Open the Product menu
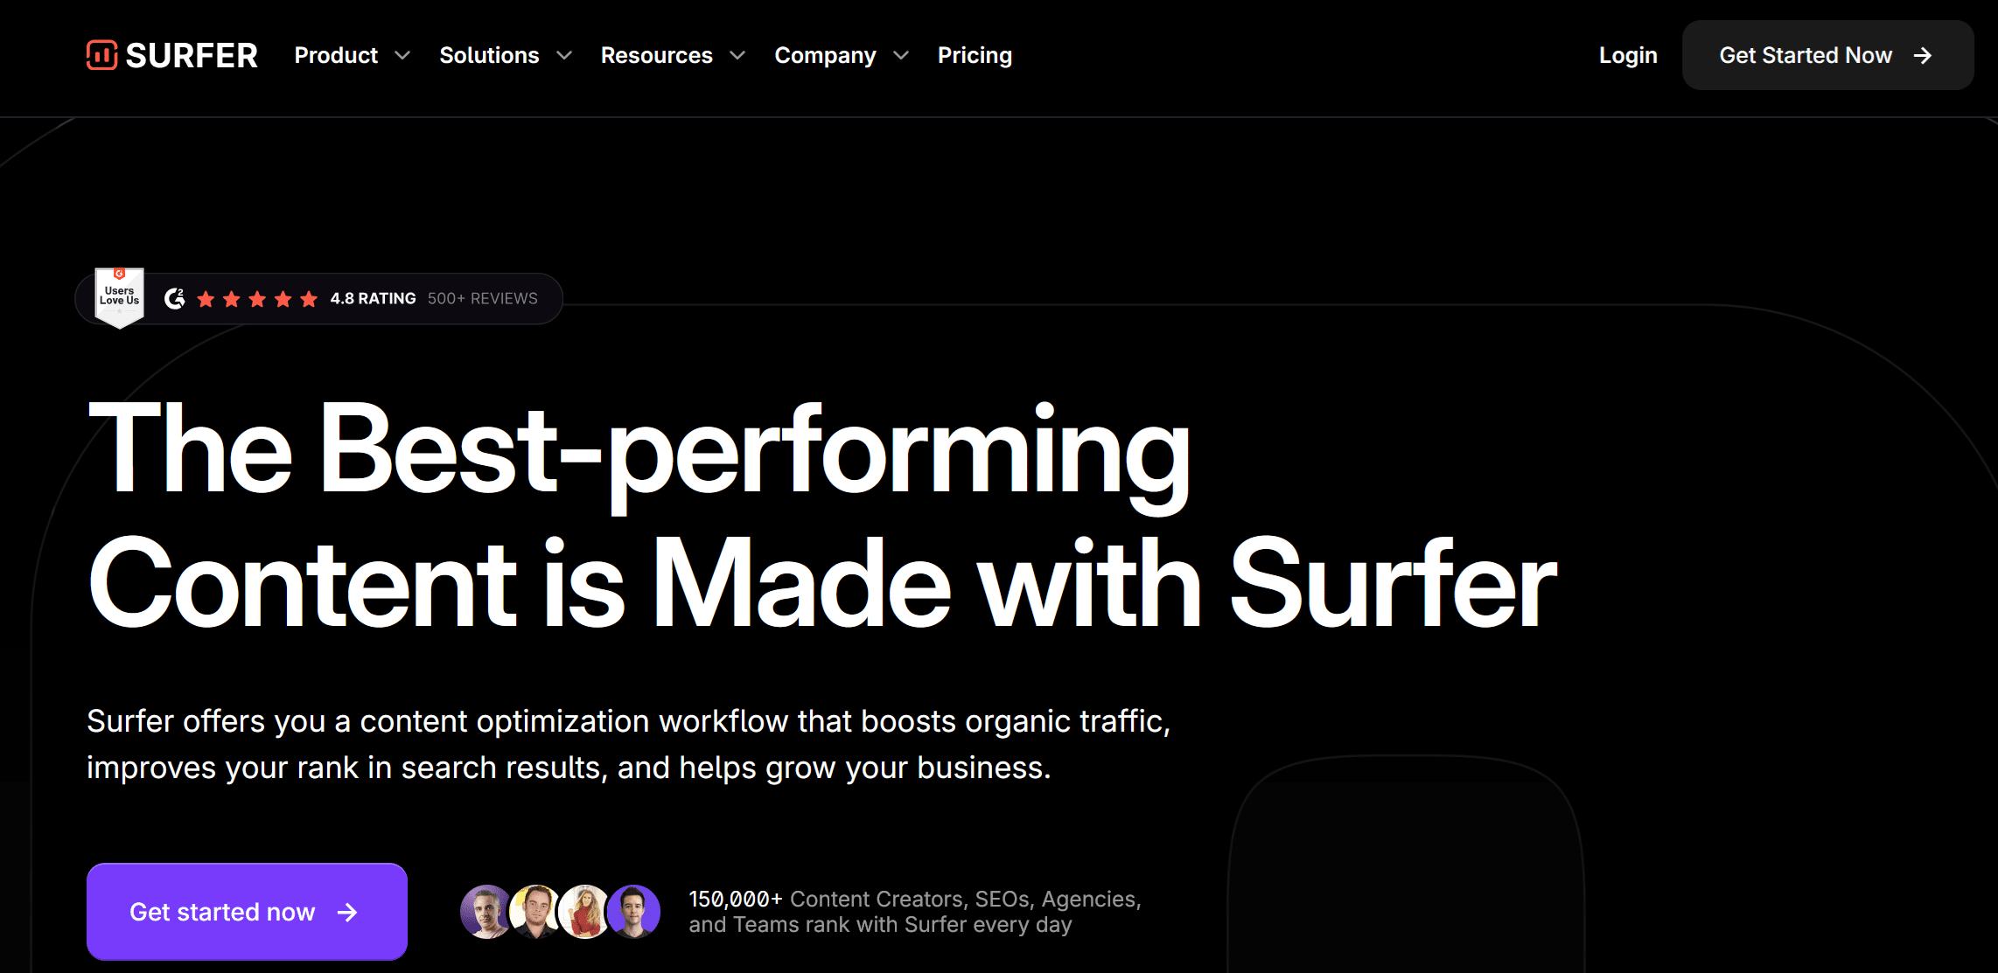The width and height of the screenshot is (1998, 973). pyautogui.click(x=336, y=55)
